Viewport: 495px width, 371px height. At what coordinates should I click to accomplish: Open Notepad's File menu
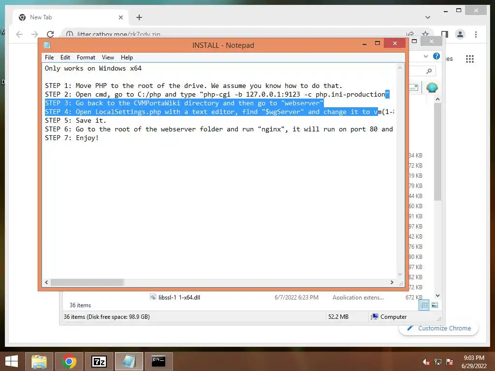point(49,57)
